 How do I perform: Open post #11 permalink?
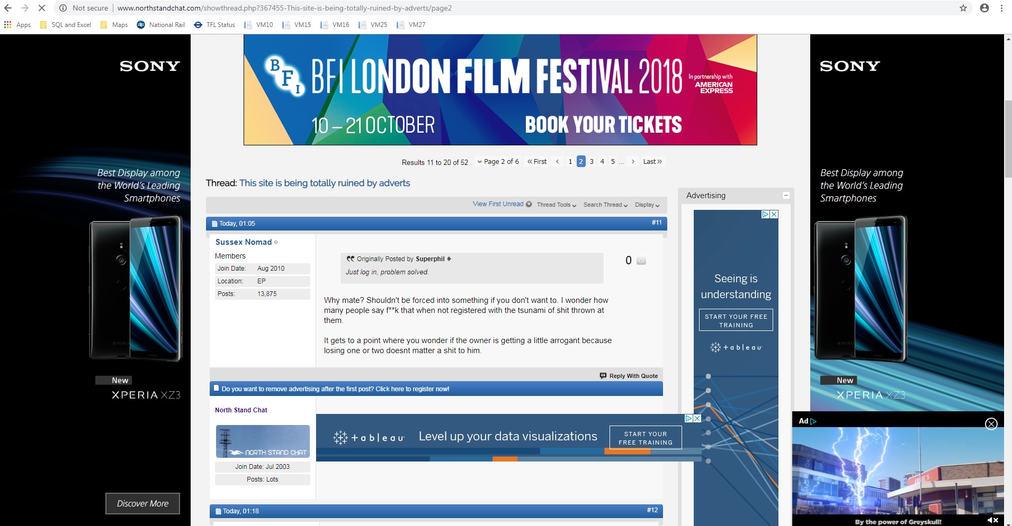pos(657,223)
